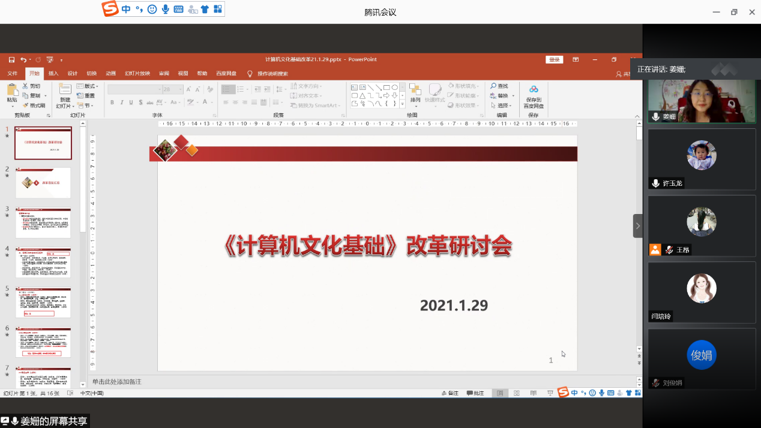Select the text box shape in gallery
Viewport: 761px width, 428px height.
tap(355, 88)
